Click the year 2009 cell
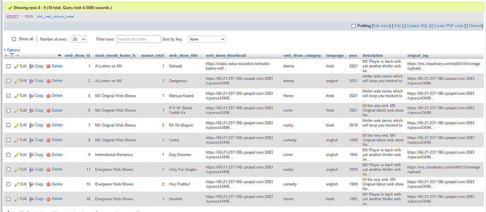 pyautogui.click(x=353, y=170)
